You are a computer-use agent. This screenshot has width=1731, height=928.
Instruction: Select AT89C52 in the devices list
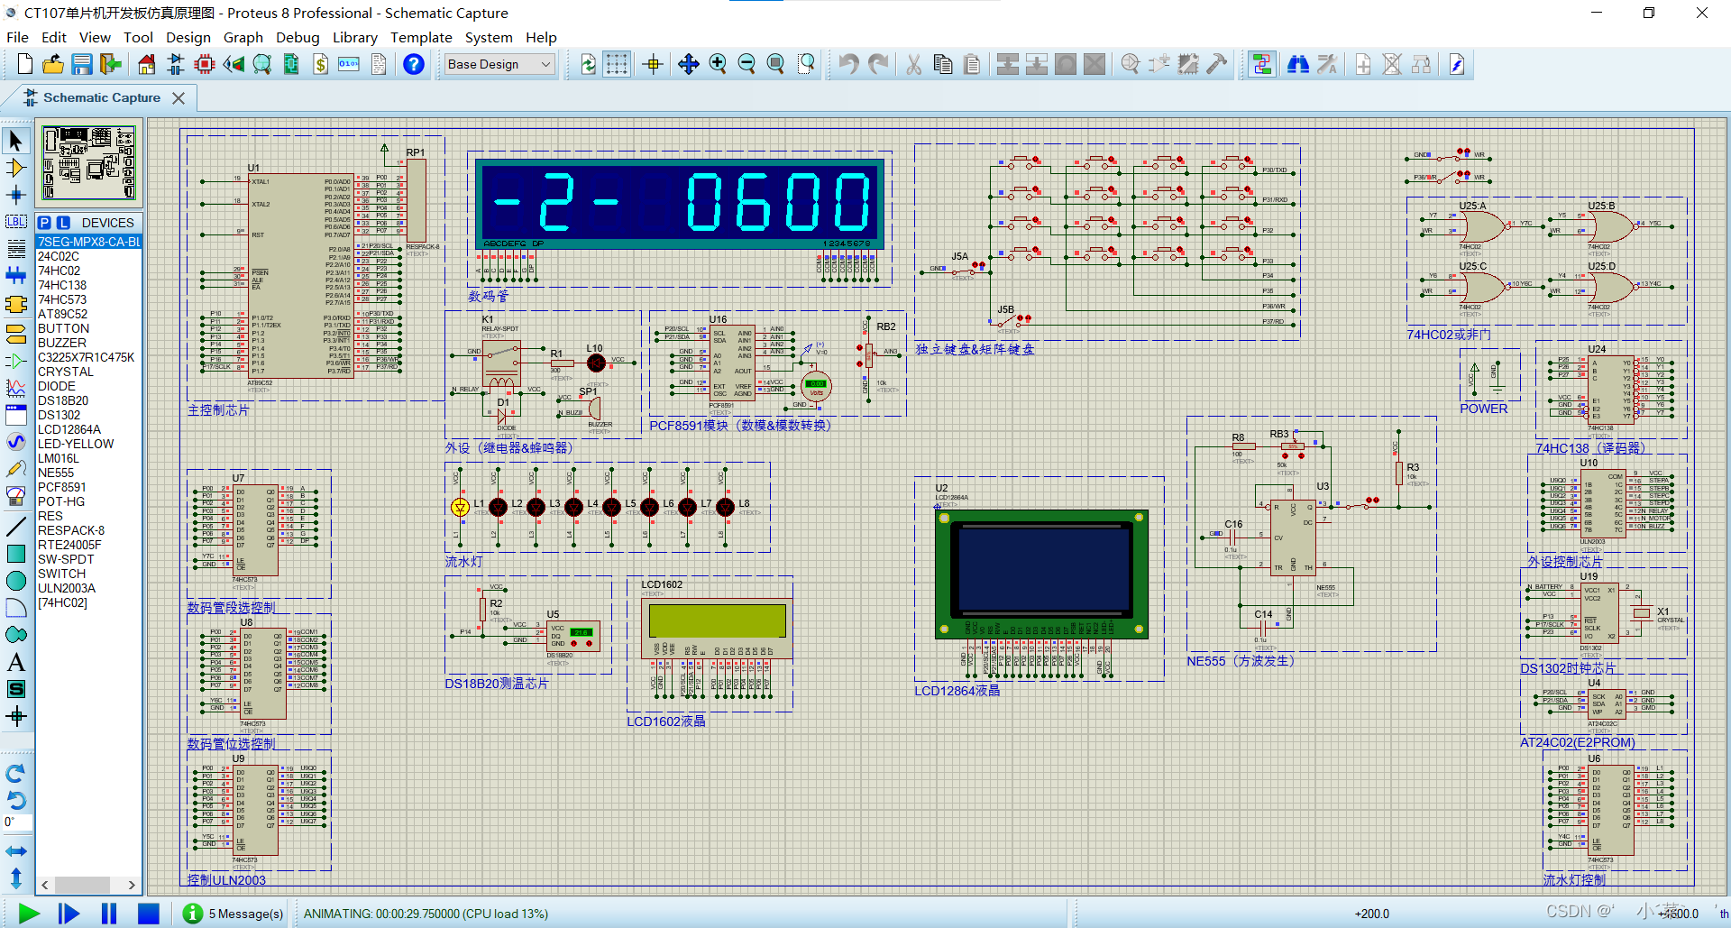tap(88, 314)
